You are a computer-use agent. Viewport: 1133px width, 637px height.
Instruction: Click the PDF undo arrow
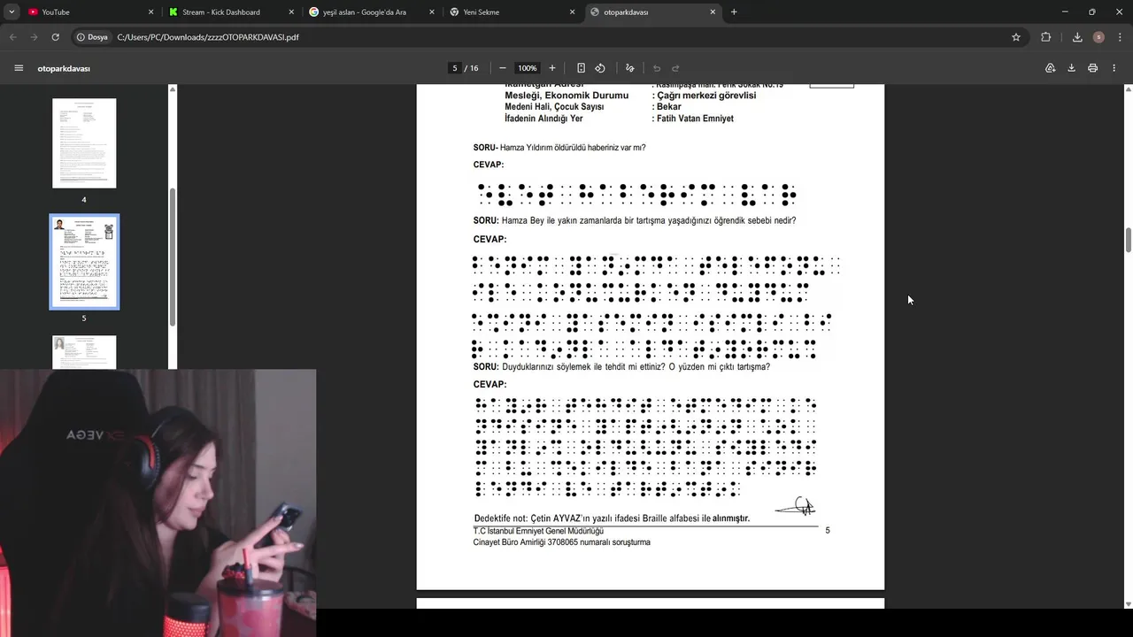click(657, 68)
